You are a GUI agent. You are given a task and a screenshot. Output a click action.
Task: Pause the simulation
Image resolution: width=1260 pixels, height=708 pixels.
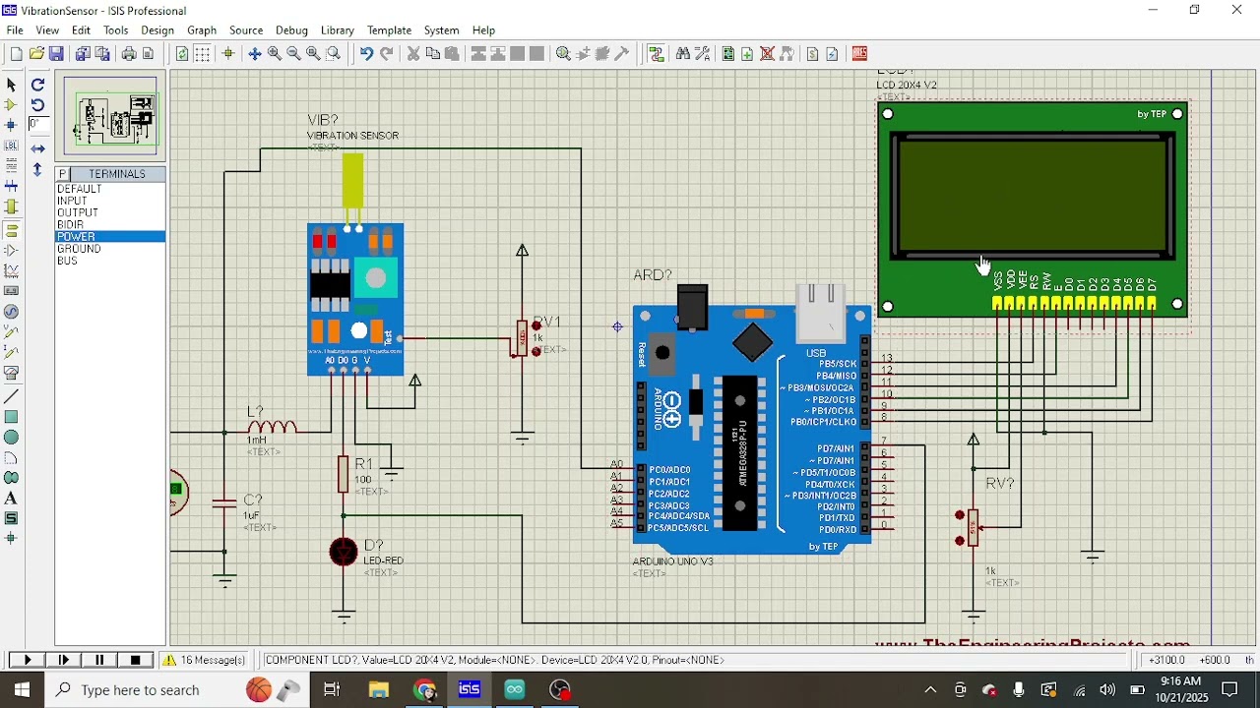pyautogui.click(x=99, y=660)
